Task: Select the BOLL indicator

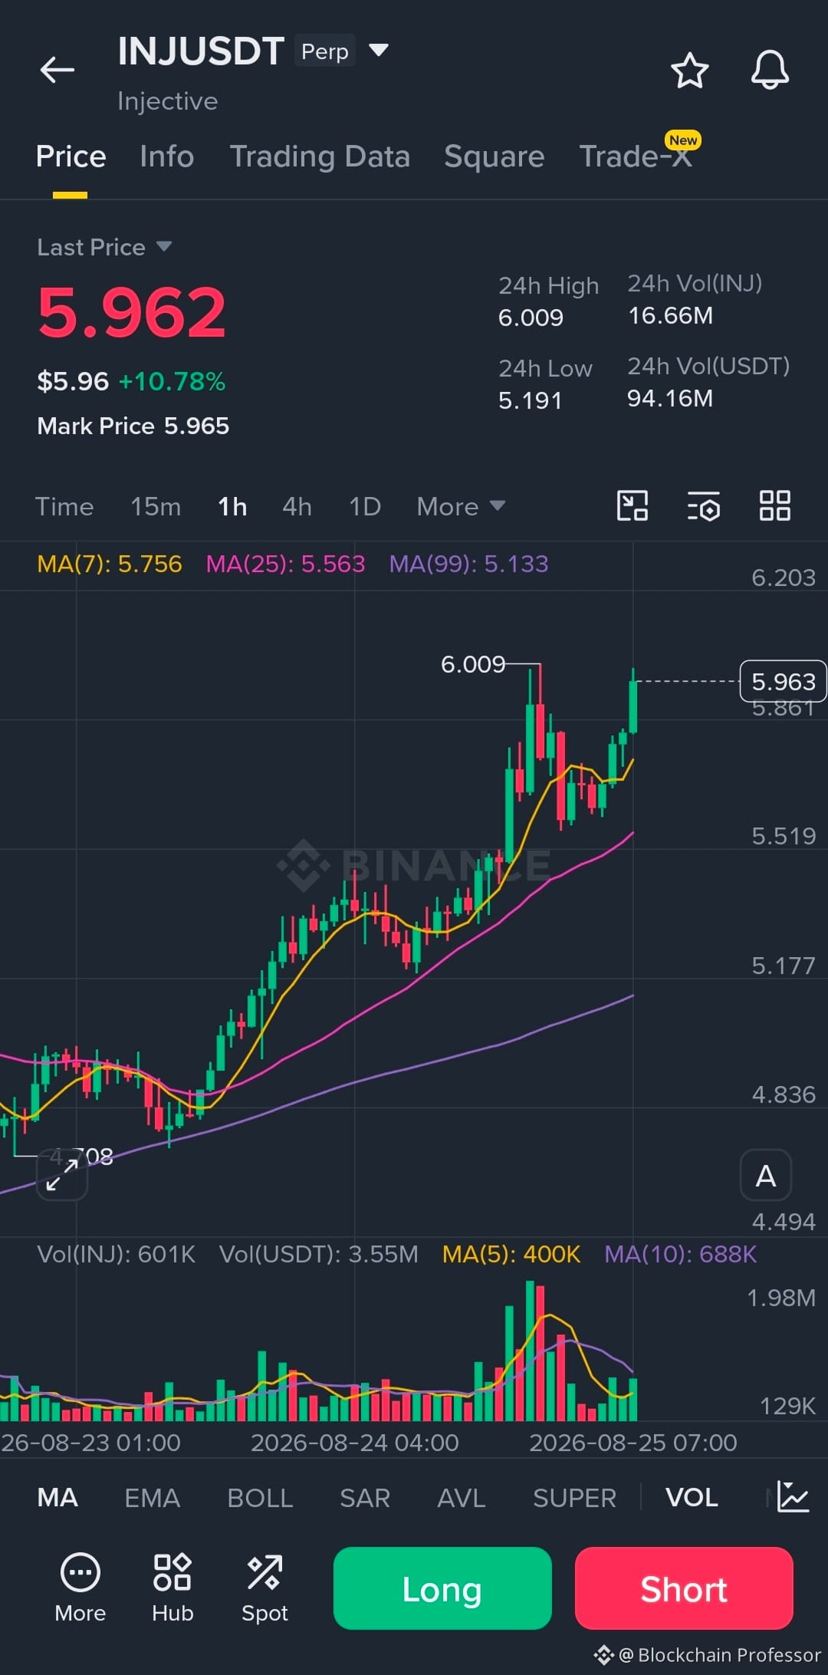Action: 260,1498
